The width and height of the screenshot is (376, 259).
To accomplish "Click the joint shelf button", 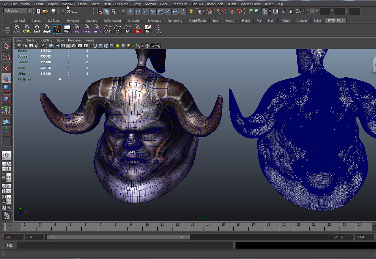I will (17, 28).
